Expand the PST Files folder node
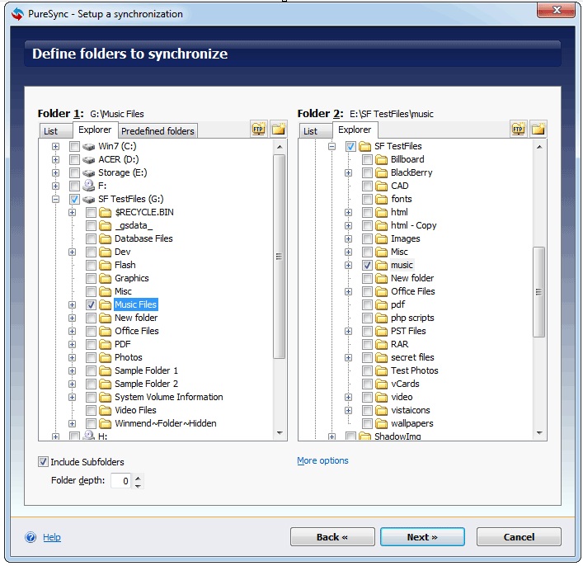 point(348,331)
